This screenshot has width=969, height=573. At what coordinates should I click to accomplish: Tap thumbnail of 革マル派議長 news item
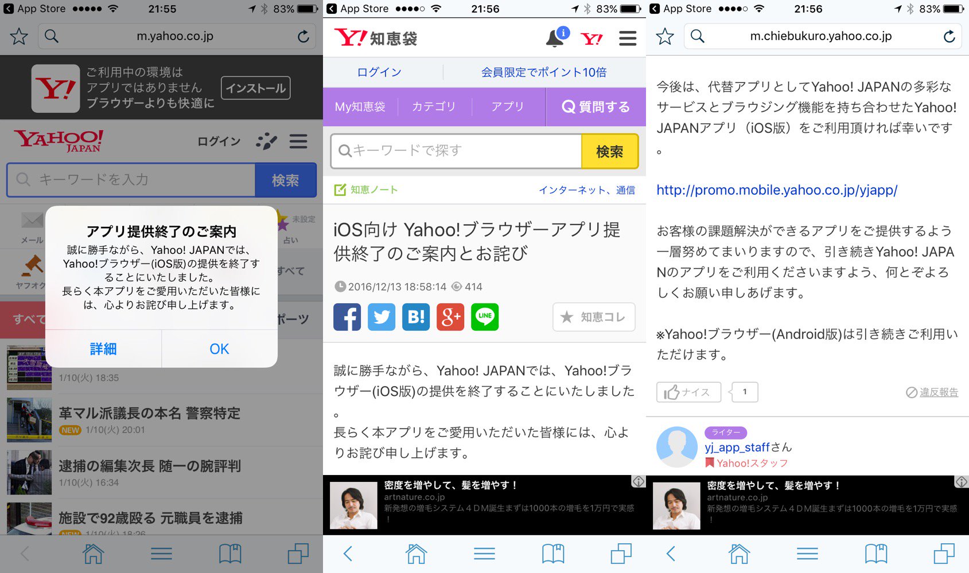29,420
